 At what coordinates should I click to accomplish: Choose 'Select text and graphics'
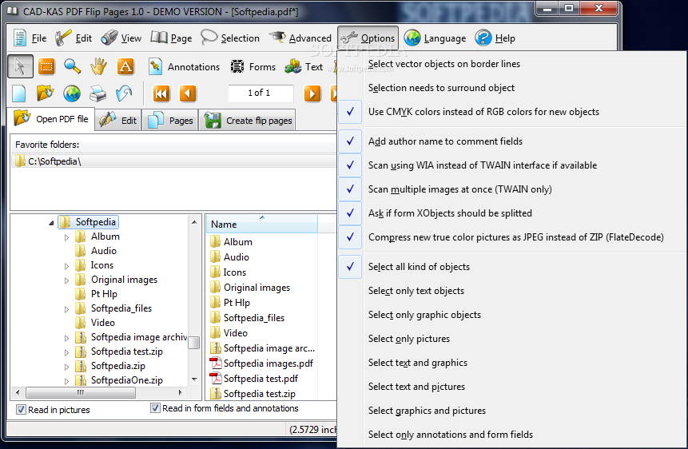point(511,363)
